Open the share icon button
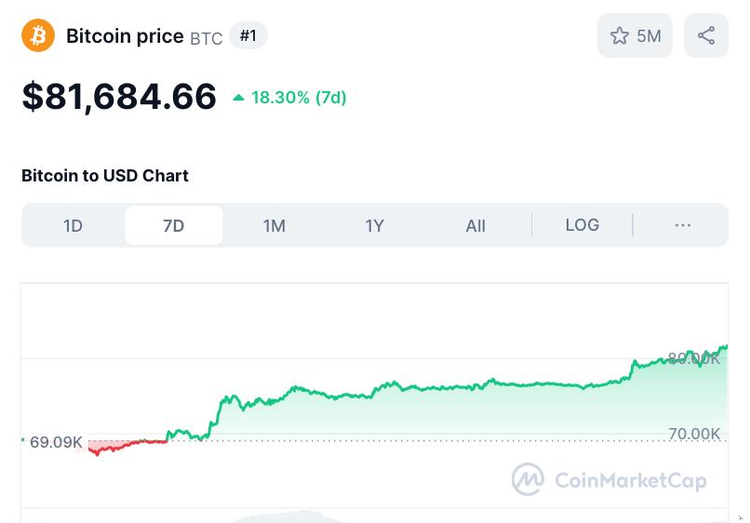 click(x=706, y=36)
